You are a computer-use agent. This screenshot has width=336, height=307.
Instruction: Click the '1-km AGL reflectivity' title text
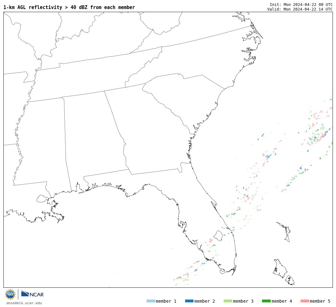[x=69, y=7]
